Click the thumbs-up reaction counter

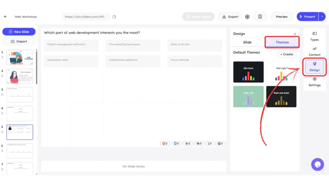(x=176, y=143)
